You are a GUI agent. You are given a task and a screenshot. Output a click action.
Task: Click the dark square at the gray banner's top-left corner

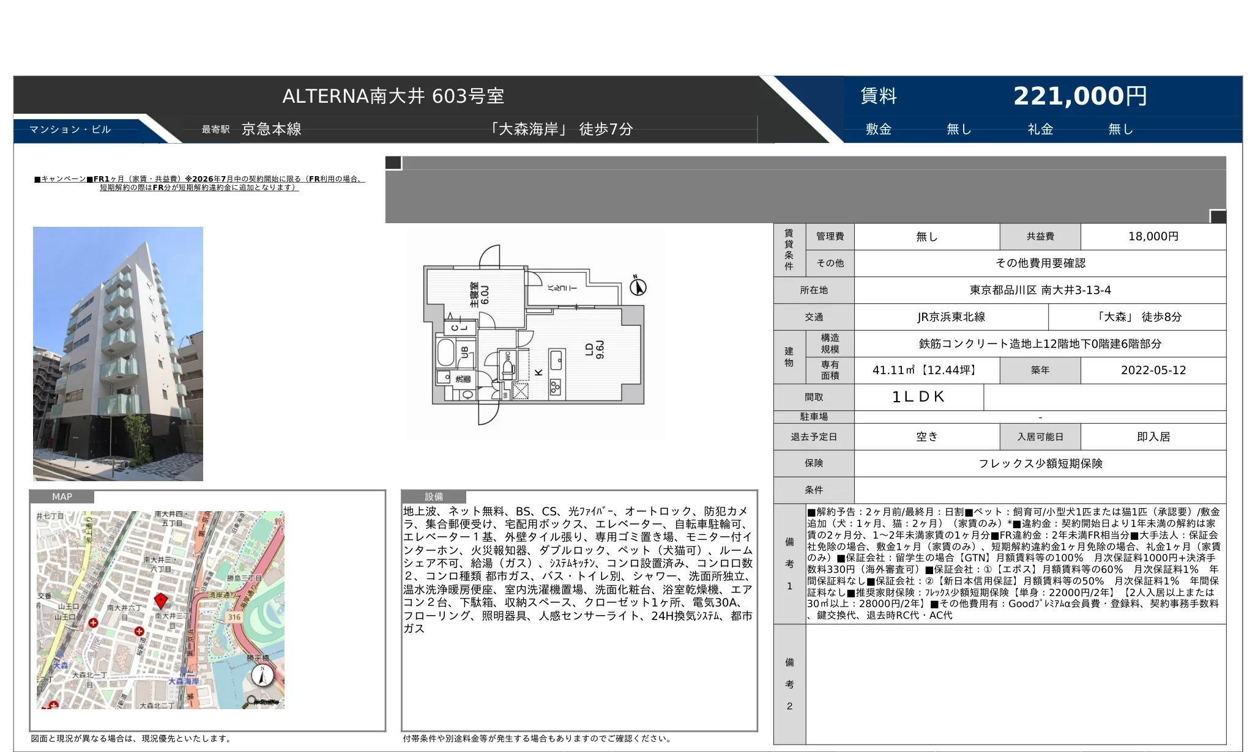click(393, 163)
